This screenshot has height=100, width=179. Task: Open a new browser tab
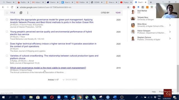pyautogui.click(x=151, y=2)
